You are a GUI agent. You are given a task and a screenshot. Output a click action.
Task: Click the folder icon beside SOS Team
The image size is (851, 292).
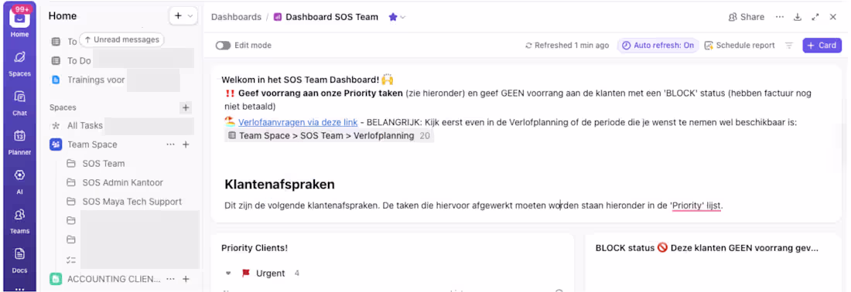71,164
